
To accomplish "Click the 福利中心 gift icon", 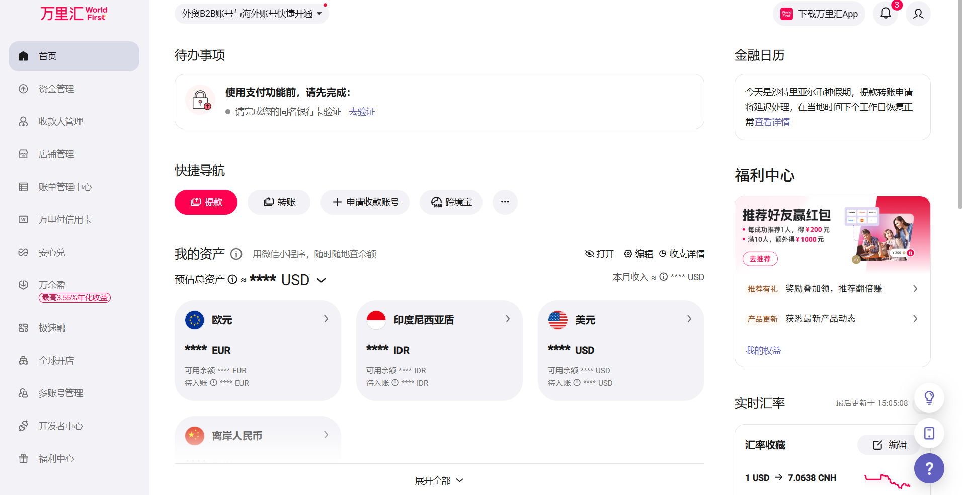I will [23, 459].
